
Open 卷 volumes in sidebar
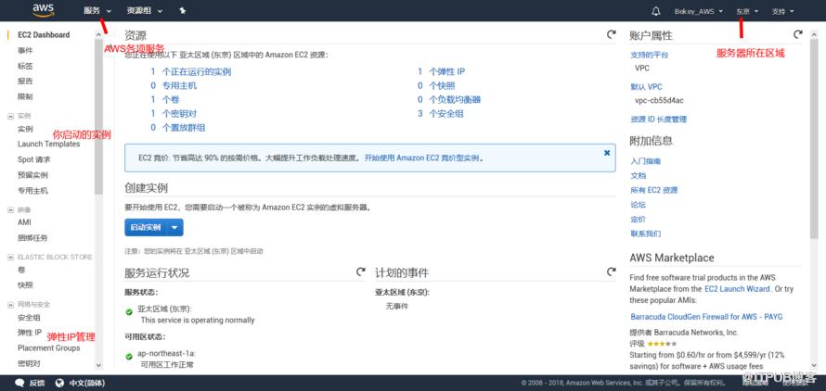pyautogui.click(x=21, y=270)
